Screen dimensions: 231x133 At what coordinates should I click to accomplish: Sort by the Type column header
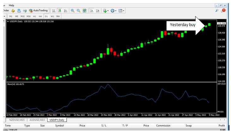pos(27,126)
